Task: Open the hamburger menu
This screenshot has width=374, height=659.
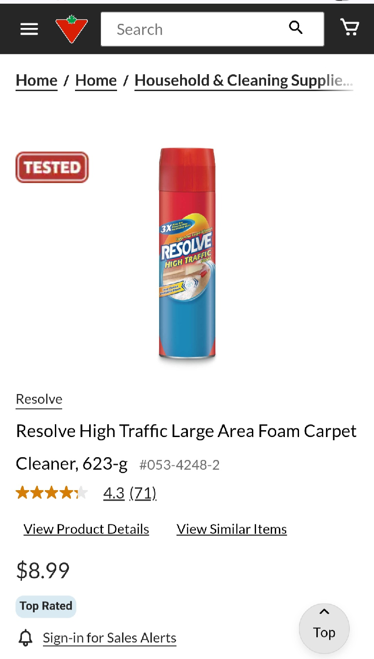Action: pyautogui.click(x=29, y=29)
